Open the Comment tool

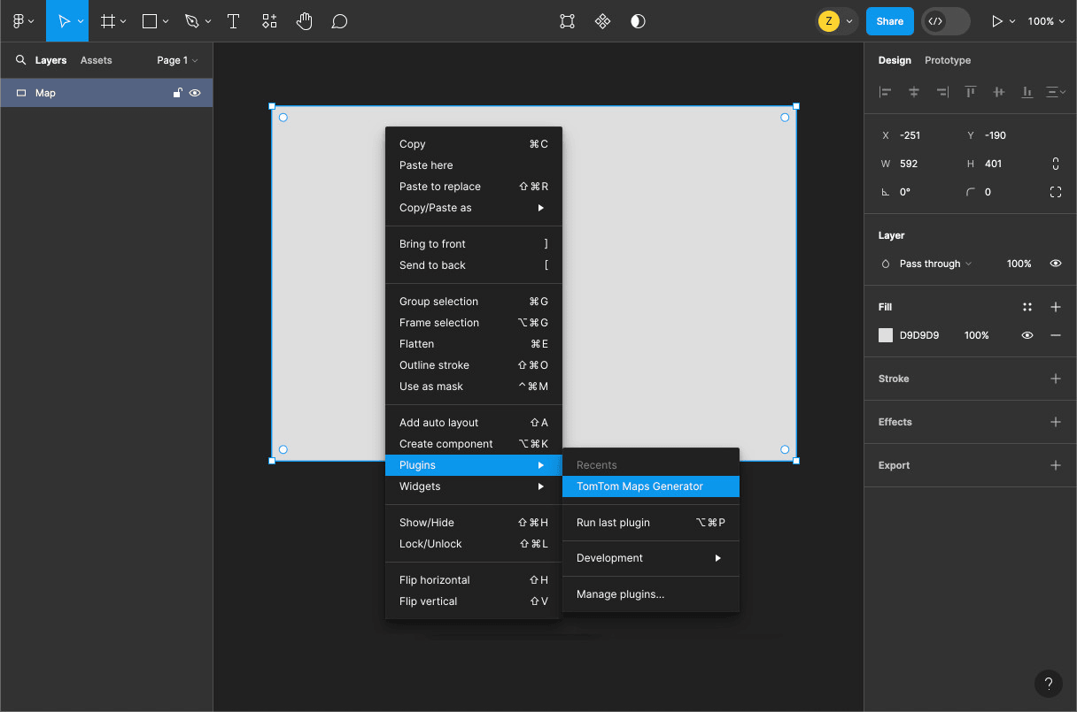339,20
